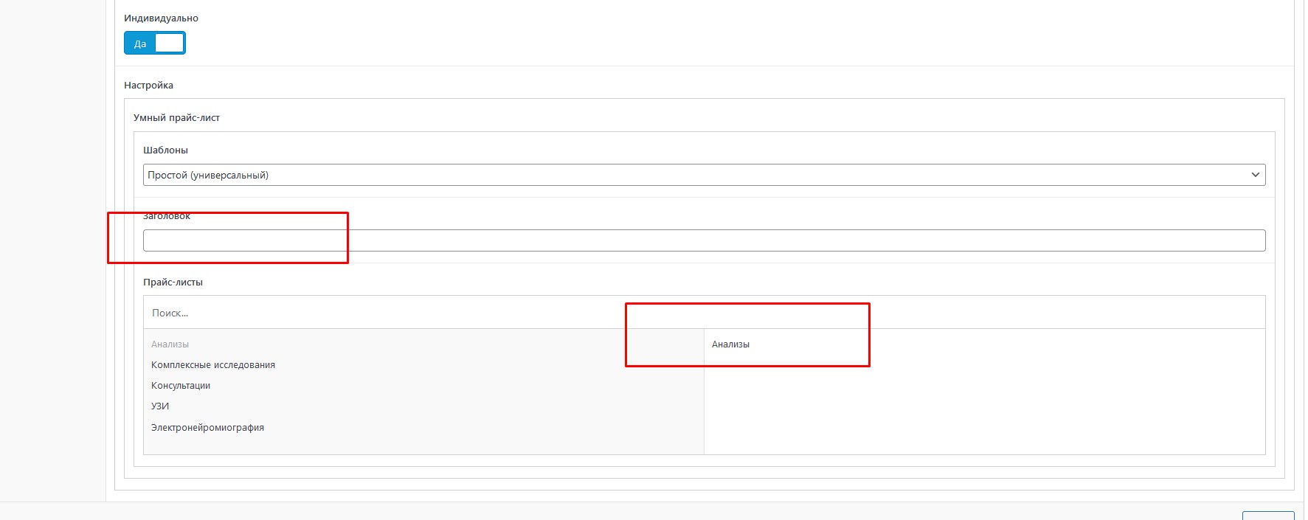This screenshot has width=1308, height=520.
Task: Click the Индивидуально label above the switch
Action: (161, 18)
